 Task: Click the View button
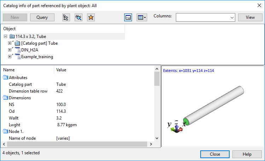tap(250, 17)
